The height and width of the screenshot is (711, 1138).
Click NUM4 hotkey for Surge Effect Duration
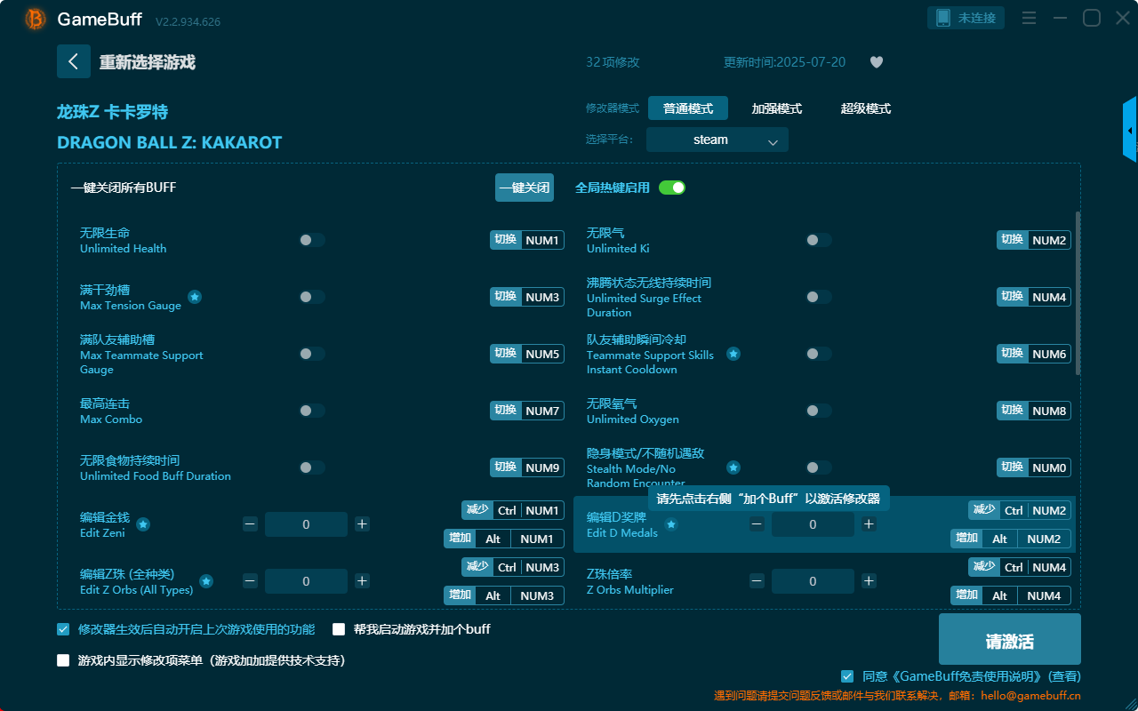[1049, 297]
